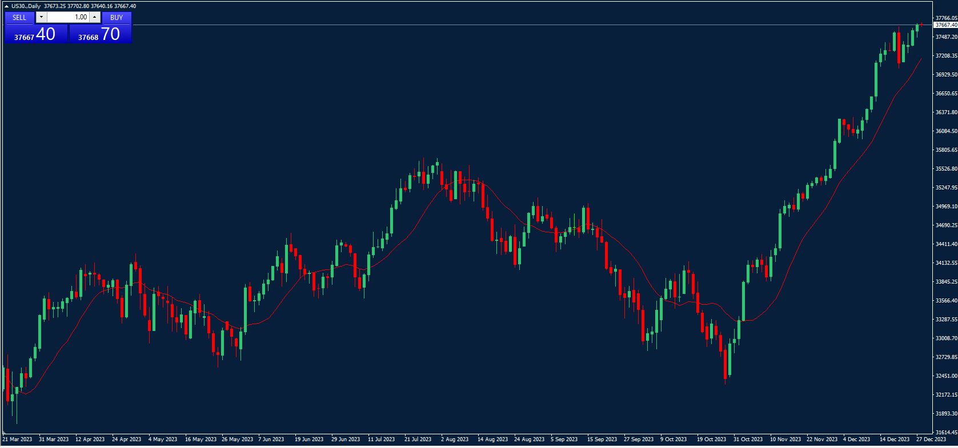Screen dimensions: 958x448
Task: Click the SELL button
Action: [19, 18]
